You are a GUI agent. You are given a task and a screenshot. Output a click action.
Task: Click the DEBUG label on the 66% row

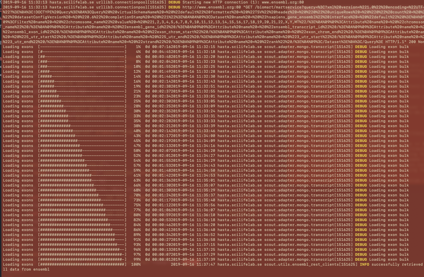click(x=361, y=185)
